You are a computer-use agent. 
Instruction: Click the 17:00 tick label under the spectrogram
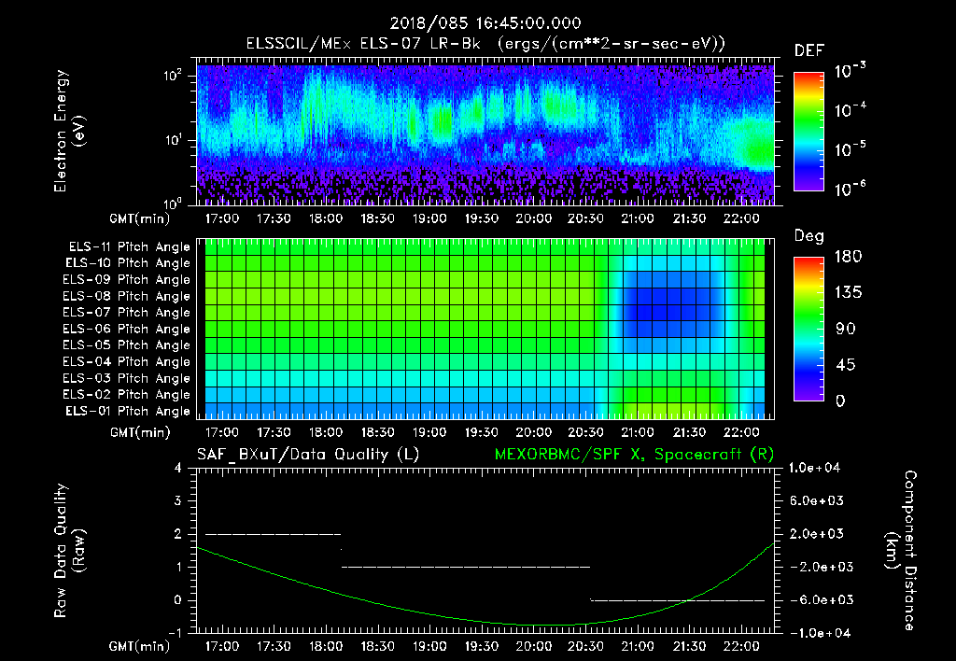(x=222, y=218)
